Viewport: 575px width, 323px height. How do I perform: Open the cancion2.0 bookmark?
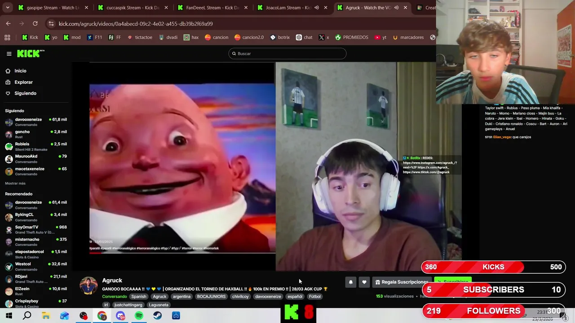point(249,37)
